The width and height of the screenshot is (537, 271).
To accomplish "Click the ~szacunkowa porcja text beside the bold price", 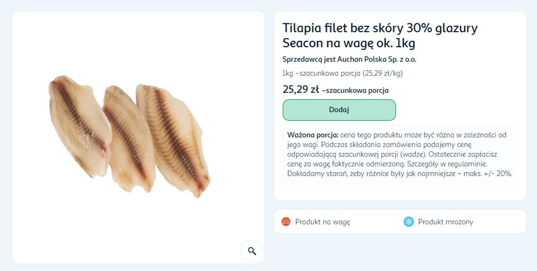I will (355, 91).
